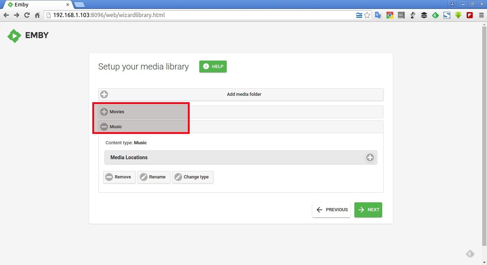This screenshot has height=265, width=487.
Task: Proceed with the Next button
Action: pos(368,210)
